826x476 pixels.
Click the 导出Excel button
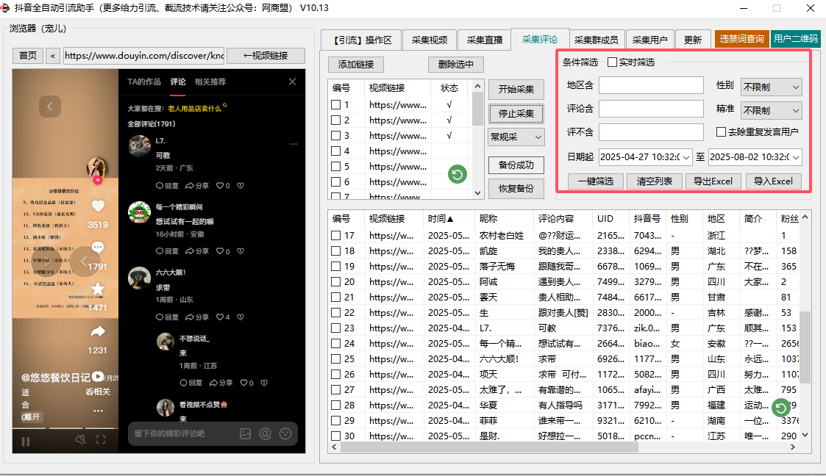click(713, 181)
